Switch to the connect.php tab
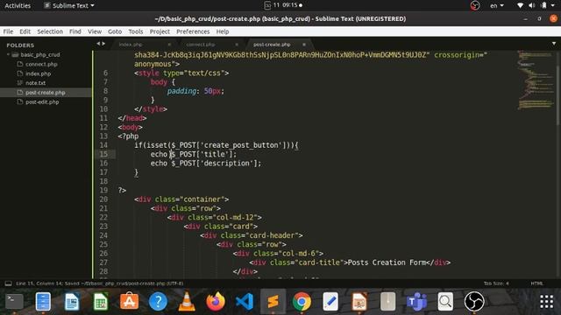Viewport: 561px width, 315px height. click(201, 45)
